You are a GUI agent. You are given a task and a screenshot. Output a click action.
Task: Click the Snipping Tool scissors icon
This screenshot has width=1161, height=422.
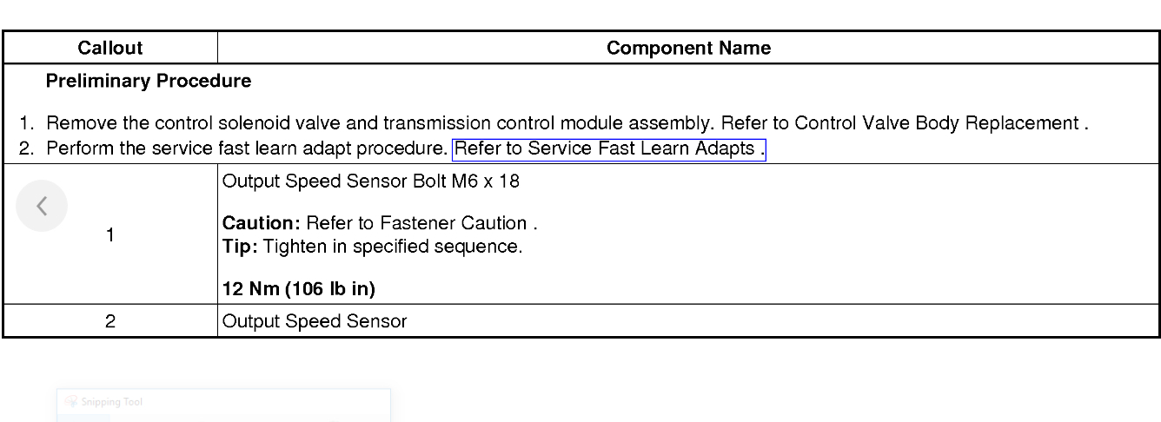[70, 402]
